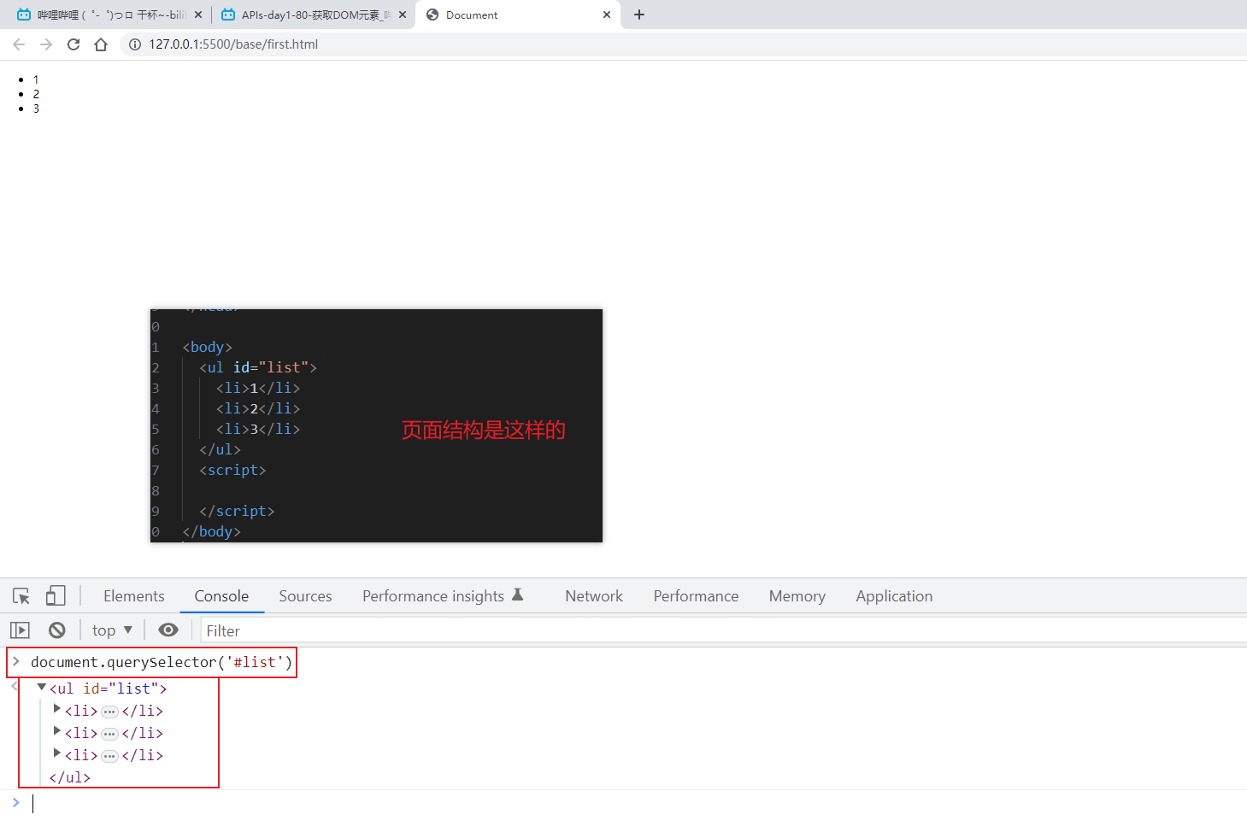Open the top context dropdown
Image resolution: width=1247 pixels, height=832 pixels.
[112, 630]
